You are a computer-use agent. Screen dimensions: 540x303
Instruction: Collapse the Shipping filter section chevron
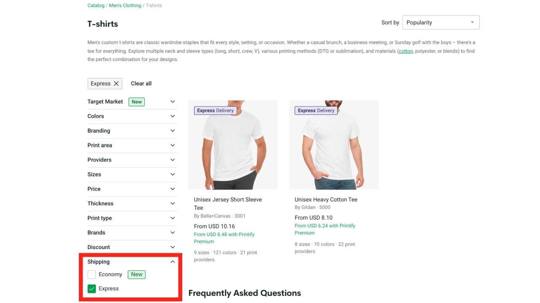[173, 262]
